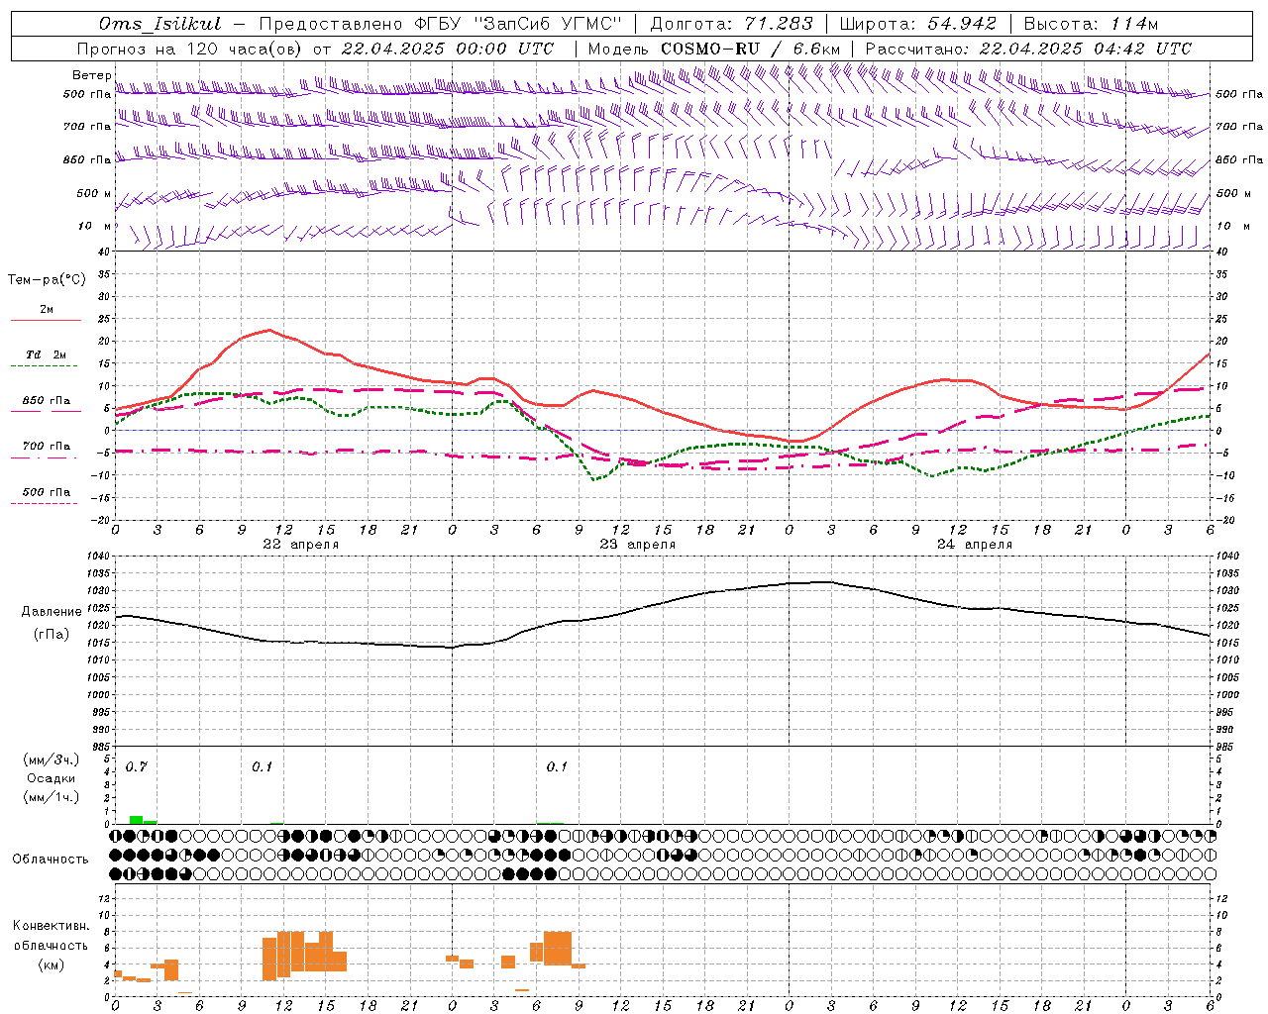Click the "Тем-ра(°C)" temperature panel label
Image resolution: width=1268 pixels, height=1014 pixels.
47,280
